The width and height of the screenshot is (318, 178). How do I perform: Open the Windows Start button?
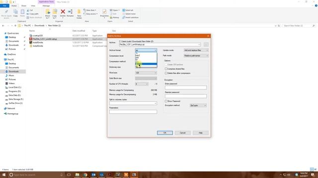coord(4,175)
